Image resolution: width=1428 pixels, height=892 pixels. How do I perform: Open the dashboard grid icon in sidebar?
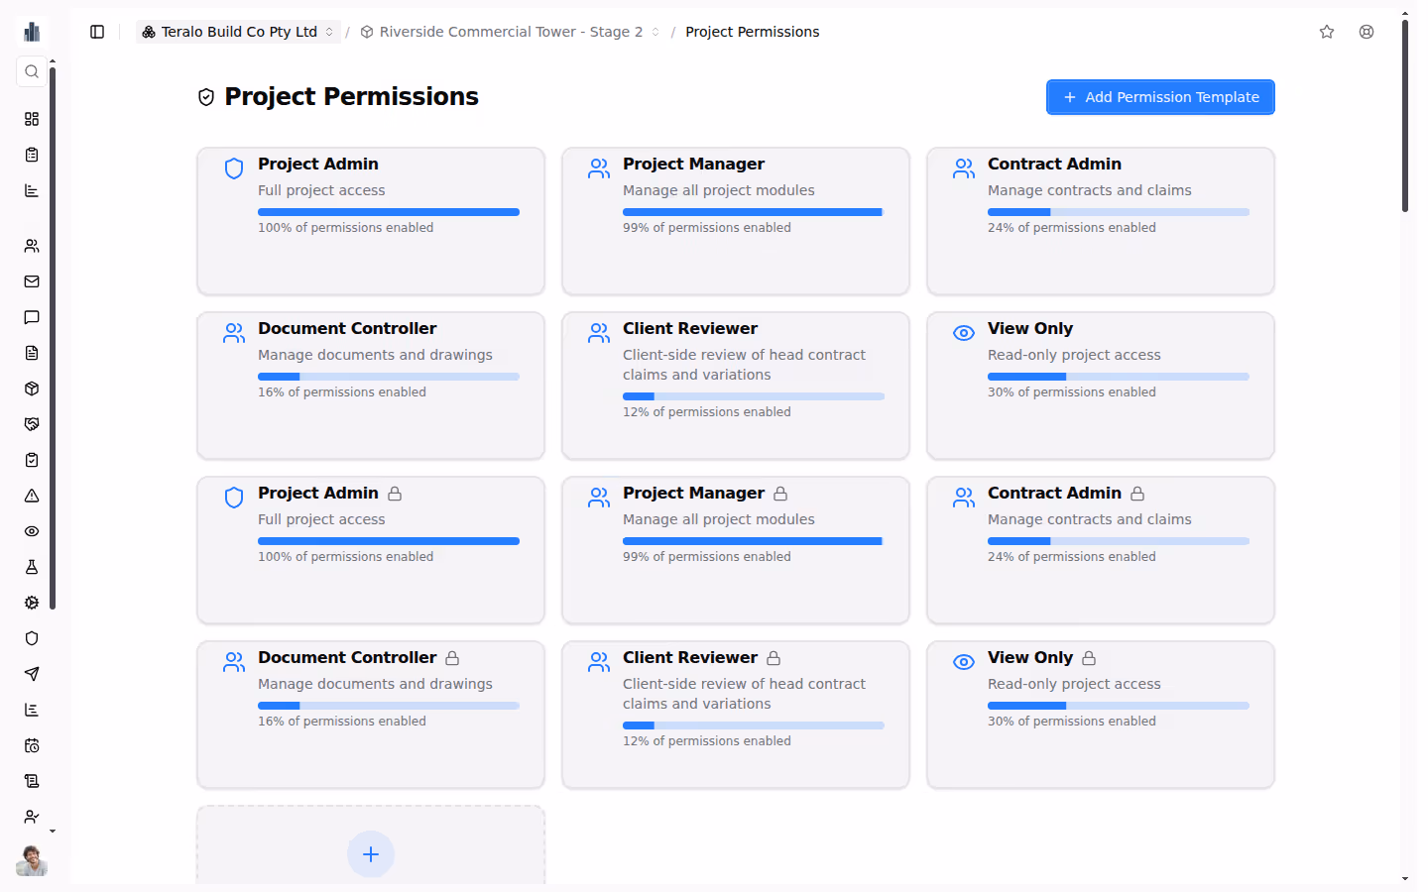(x=32, y=119)
